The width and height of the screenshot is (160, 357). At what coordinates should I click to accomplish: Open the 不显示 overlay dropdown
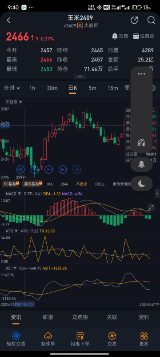tap(14, 102)
